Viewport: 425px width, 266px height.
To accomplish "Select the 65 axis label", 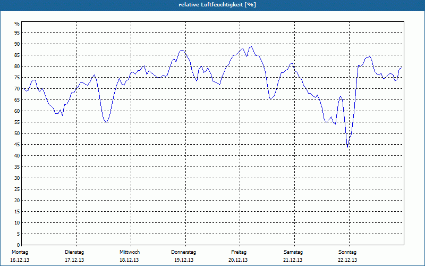I will point(17,100).
